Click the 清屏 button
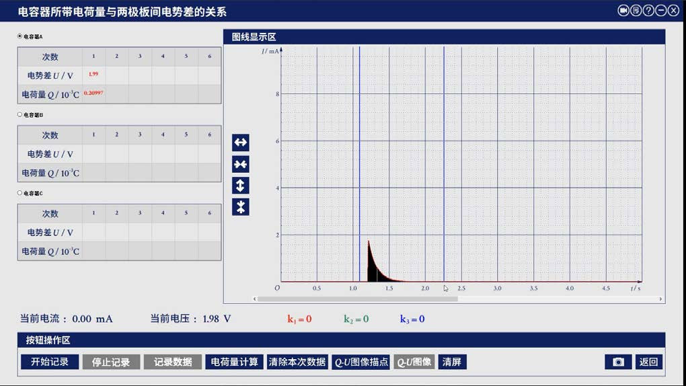Screen dimensions: 686x386 click(x=452, y=362)
